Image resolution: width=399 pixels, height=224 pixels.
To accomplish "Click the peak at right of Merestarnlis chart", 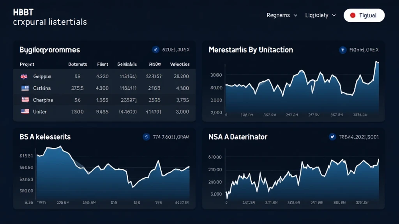I will click(x=376, y=62).
